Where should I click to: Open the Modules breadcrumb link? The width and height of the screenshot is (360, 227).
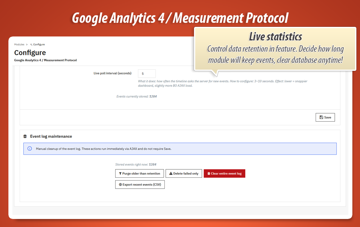pos(19,44)
